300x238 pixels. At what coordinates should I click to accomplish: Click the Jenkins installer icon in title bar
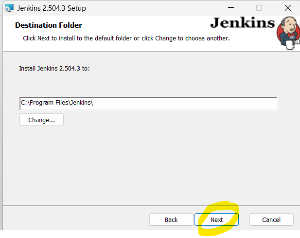9,8
